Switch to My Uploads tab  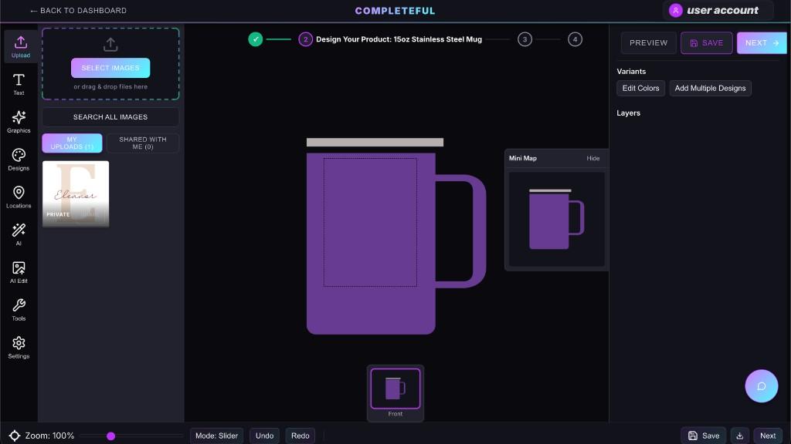[72, 143]
